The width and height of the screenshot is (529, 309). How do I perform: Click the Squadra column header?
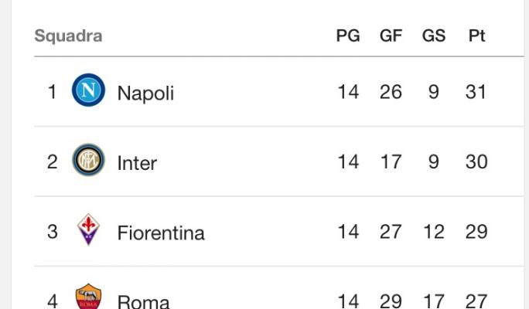pos(68,36)
